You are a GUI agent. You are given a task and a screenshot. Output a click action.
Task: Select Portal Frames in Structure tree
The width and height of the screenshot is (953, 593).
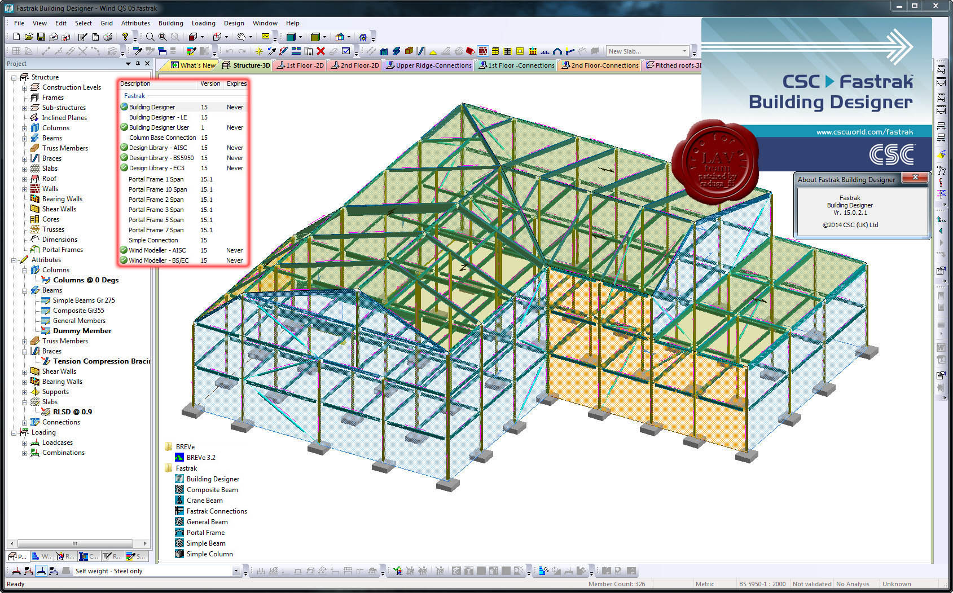pos(62,250)
